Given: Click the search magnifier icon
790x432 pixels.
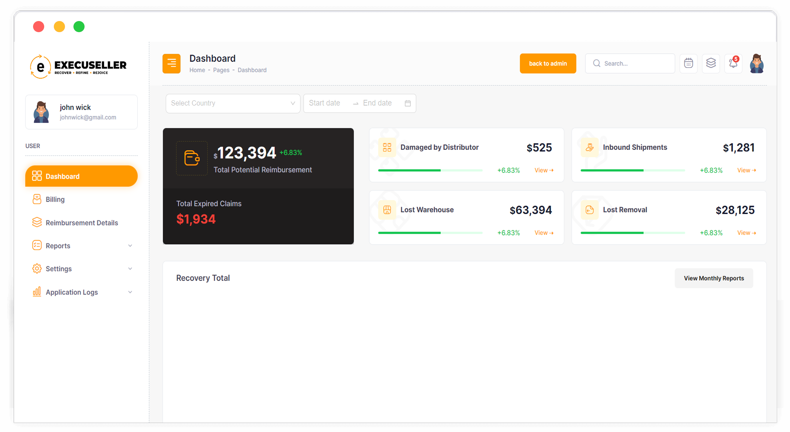Looking at the screenshot, I should point(597,63).
